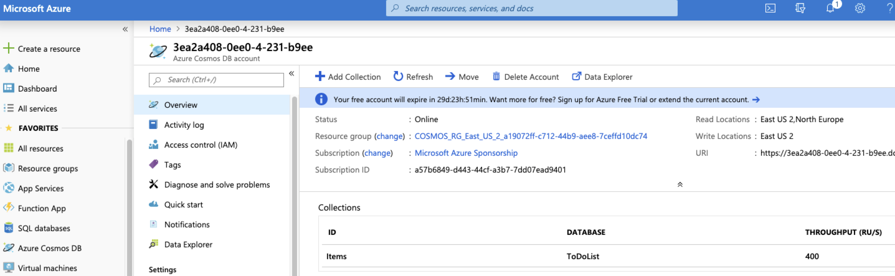895x276 pixels.
Task: Click the All resources grid icon
Action: click(8, 148)
